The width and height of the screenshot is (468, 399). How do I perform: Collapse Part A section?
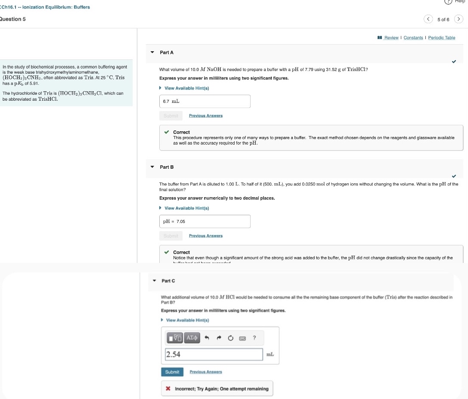[152, 52]
